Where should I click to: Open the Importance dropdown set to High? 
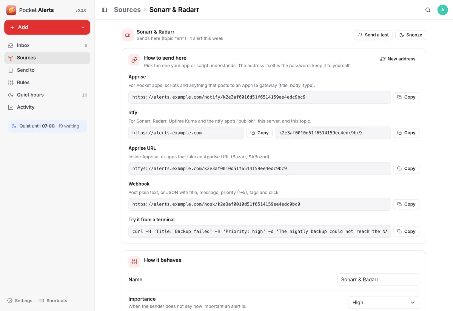384,302
